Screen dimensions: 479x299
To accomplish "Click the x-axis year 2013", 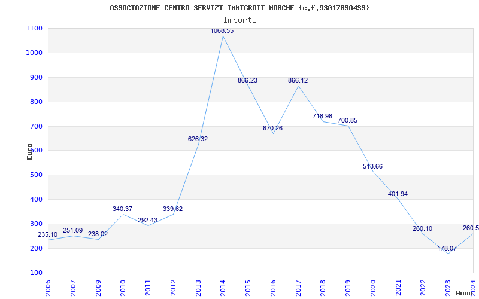I will (x=198, y=288).
